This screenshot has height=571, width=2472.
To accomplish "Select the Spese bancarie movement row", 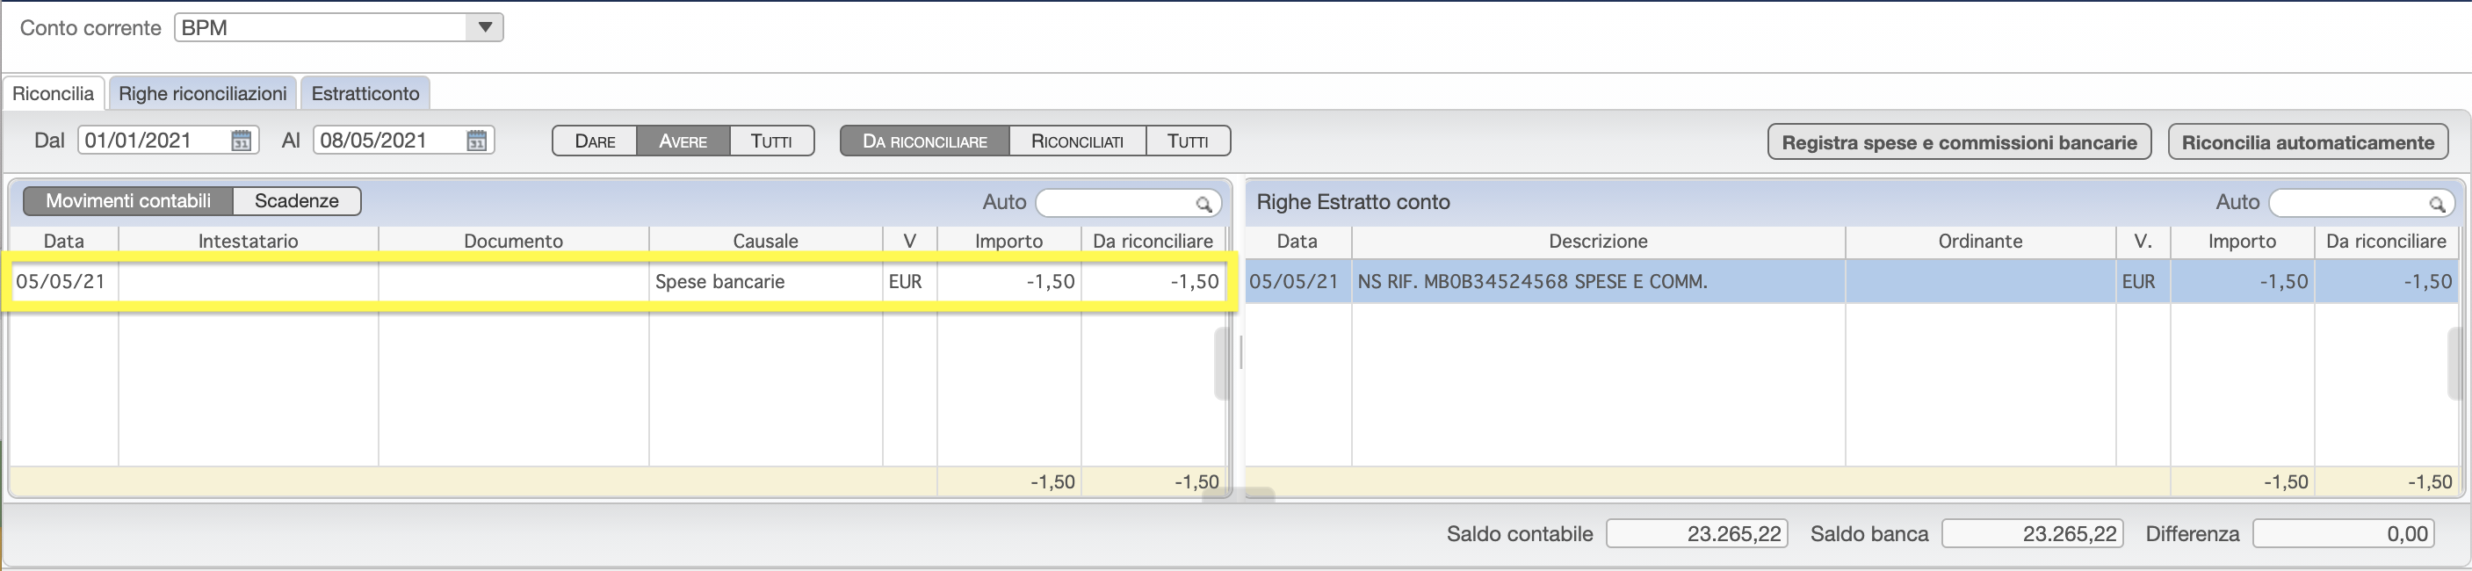I will pyautogui.click(x=618, y=281).
